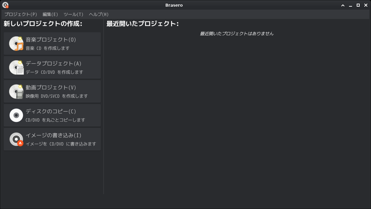The width and height of the screenshot is (371, 209).
Task: Minimize the Brasero window
Action: pos(351,5)
